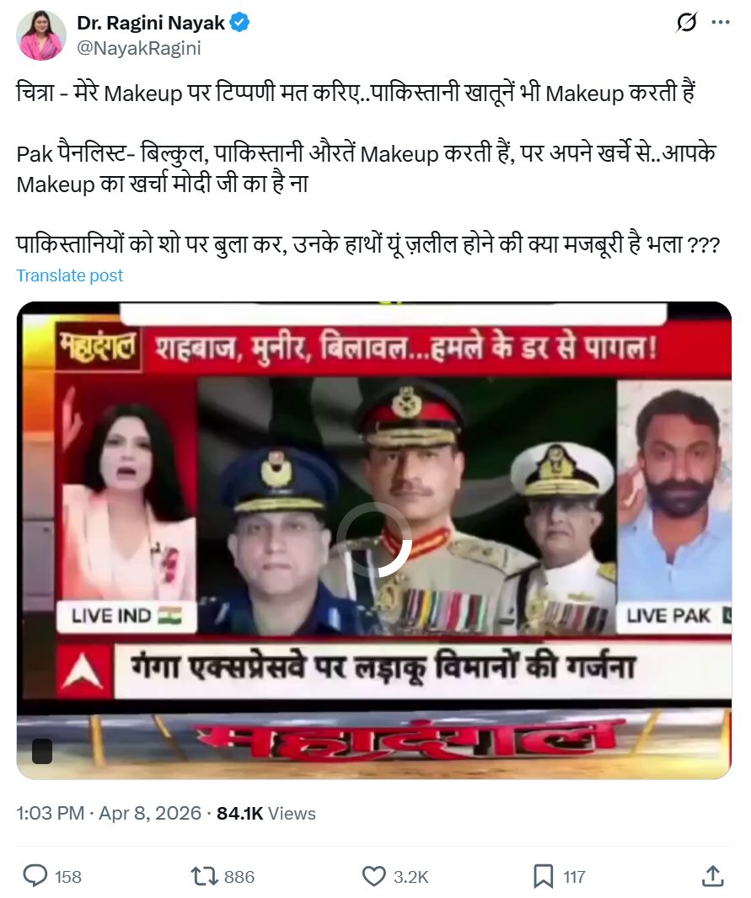
Task: Click Translate post
Action: (70, 275)
